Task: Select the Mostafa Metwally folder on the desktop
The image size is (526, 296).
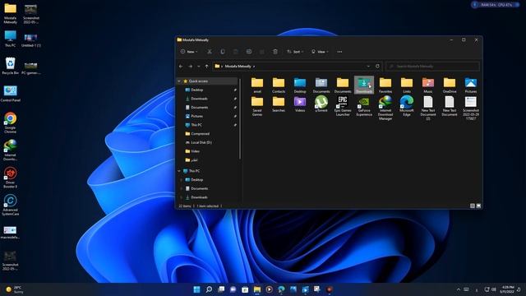Action: (x=11, y=13)
